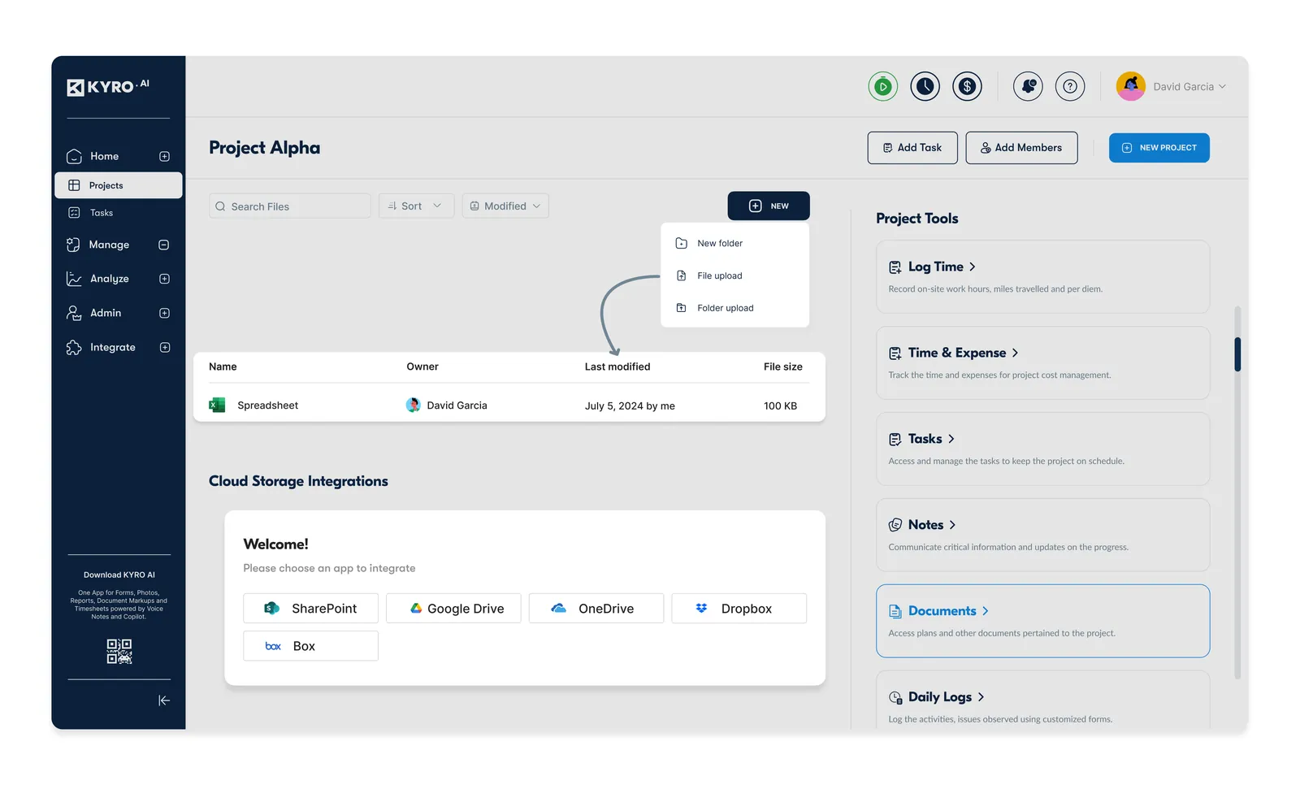Expand the Home sidebar section
Viewport: 1300px width, 785px height.
[165, 156]
